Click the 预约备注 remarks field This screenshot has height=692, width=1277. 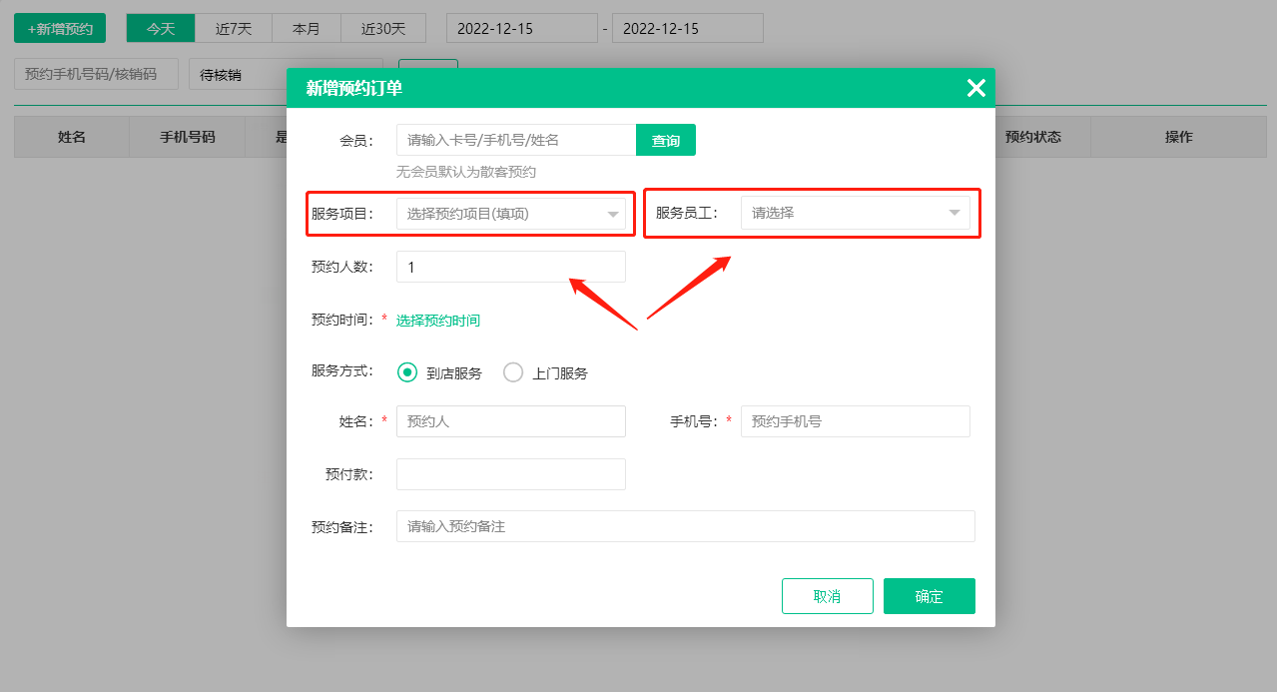pyautogui.click(x=685, y=526)
